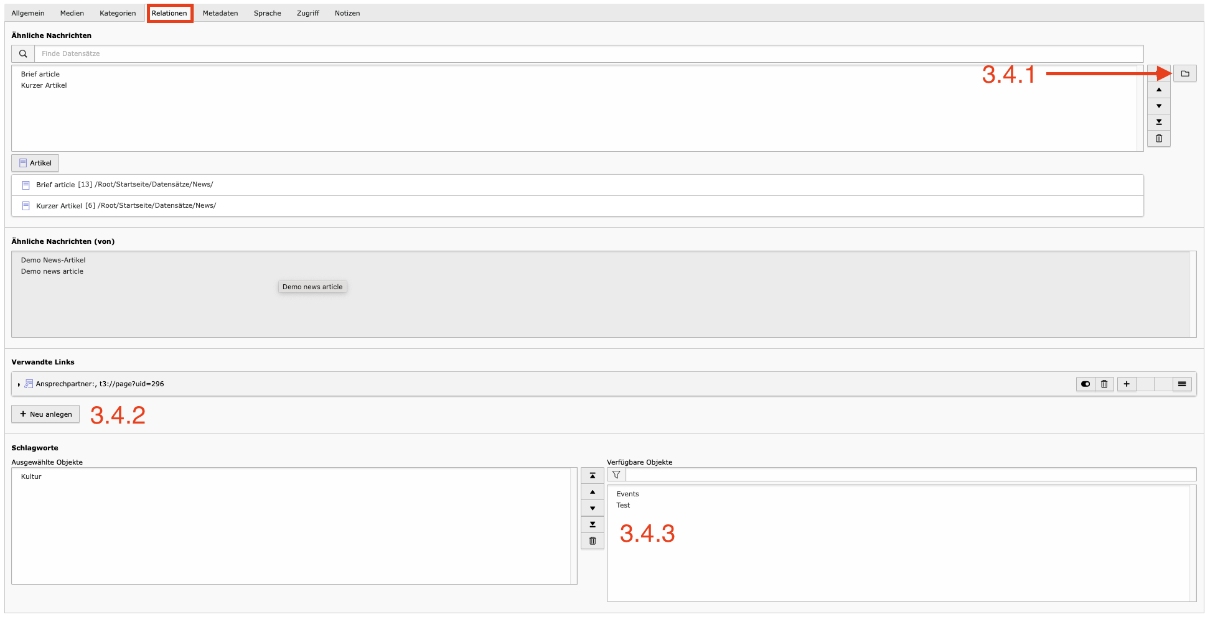This screenshot has height=617, width=1205.
Task: Add new link after Ansprechpartner with plus
Action: pyautogui.click(x=1126, y=384)
